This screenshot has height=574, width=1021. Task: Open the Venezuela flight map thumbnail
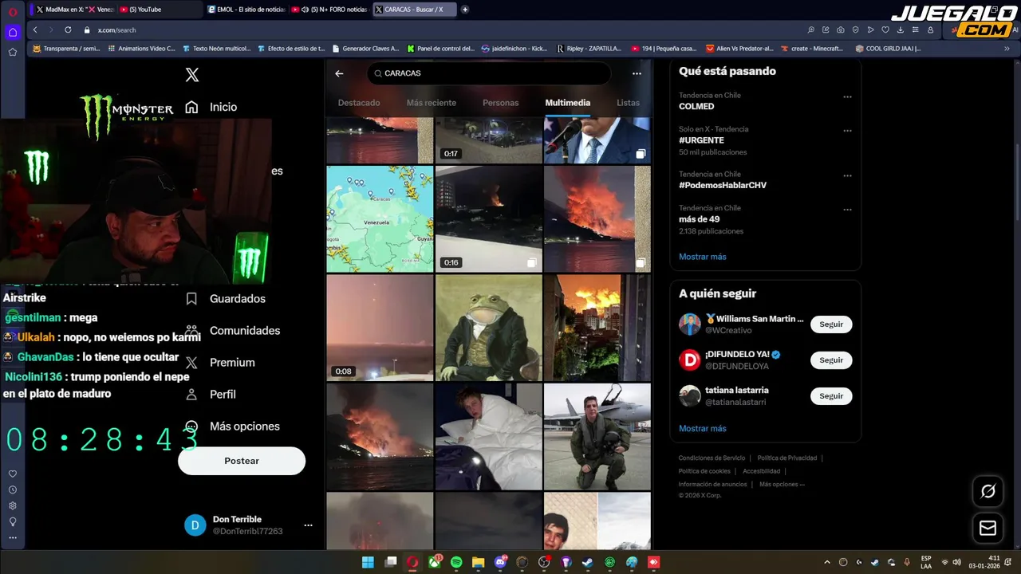[x=380, y=219]
